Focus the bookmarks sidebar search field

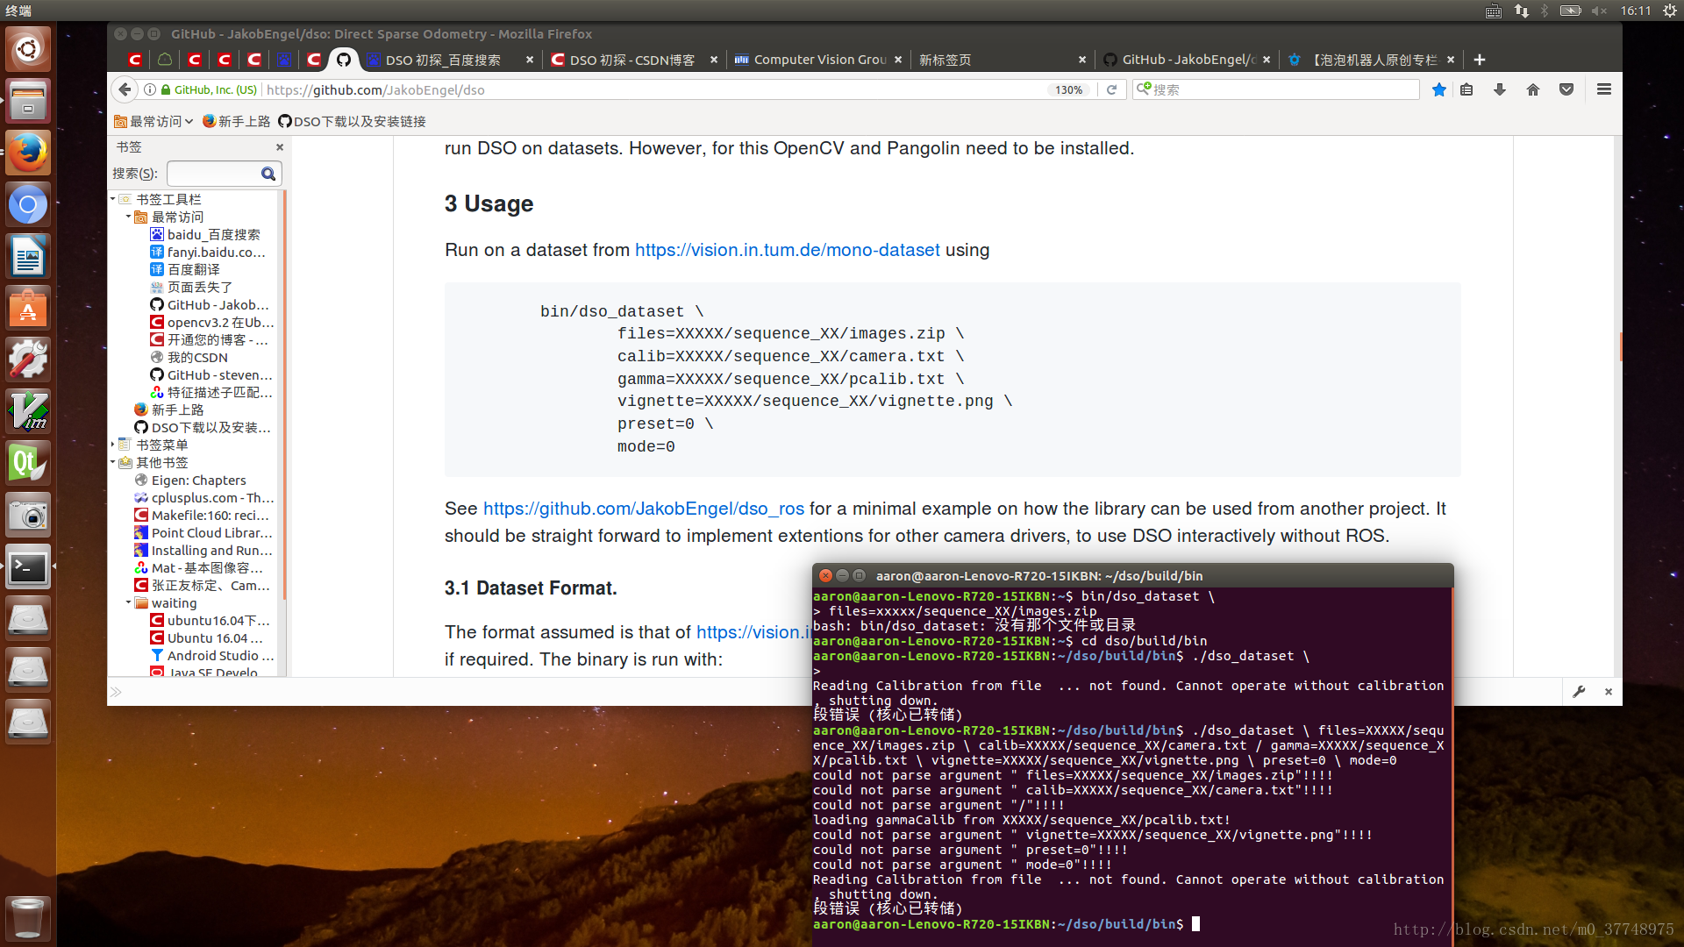click(213, 174)
